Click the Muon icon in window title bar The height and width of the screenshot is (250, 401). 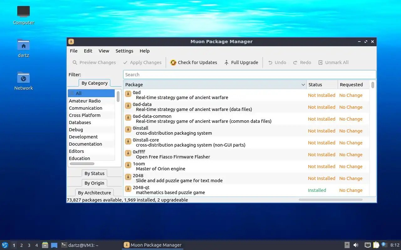[x=71, y=42]
